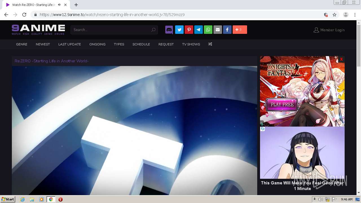The height and width of the screenshot is (203, 361).
Task: Open Internet Explorer from taskbar
Action: 23,199
